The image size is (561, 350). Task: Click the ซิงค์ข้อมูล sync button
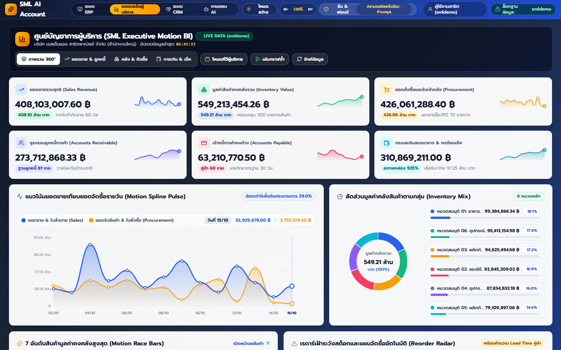coord(310,59)
